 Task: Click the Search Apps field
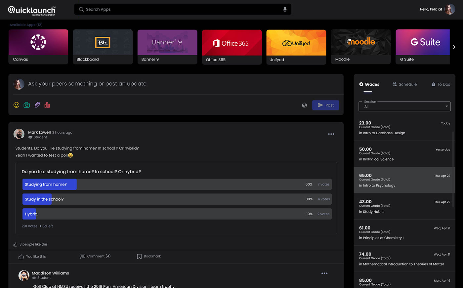(x=183, y=9)
